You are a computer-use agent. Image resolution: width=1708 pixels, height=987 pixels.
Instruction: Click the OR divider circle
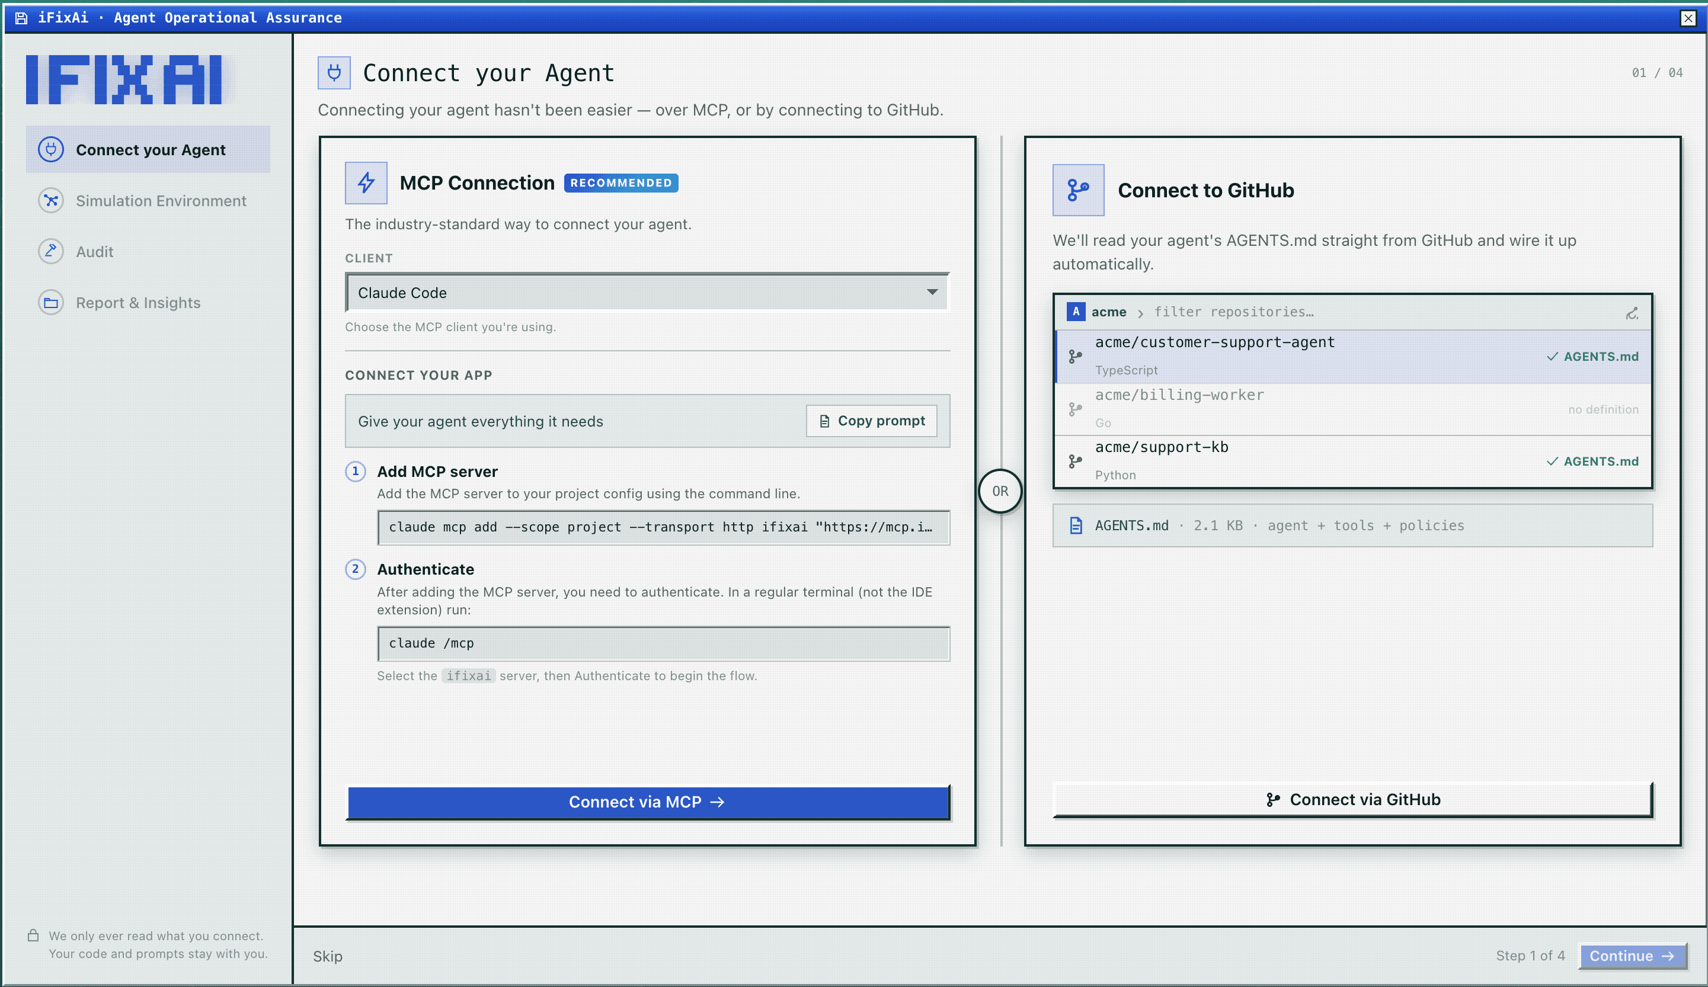[x=1000, y=491]
